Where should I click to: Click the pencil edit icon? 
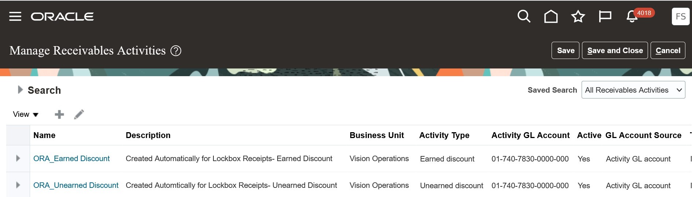[x=79, y=115]
